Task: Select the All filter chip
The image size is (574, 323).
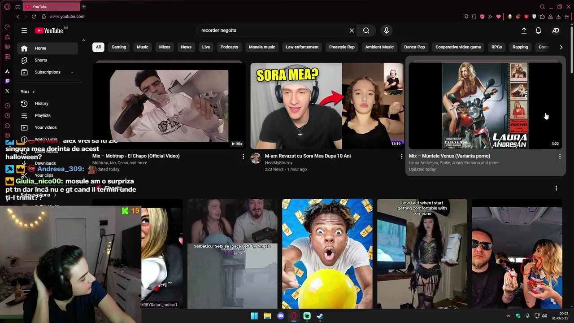Action: 98,47
